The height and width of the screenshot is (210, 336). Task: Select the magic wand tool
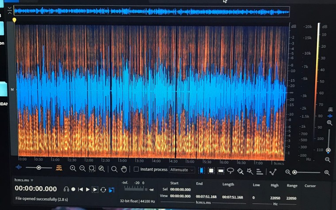tap(250, 171)
